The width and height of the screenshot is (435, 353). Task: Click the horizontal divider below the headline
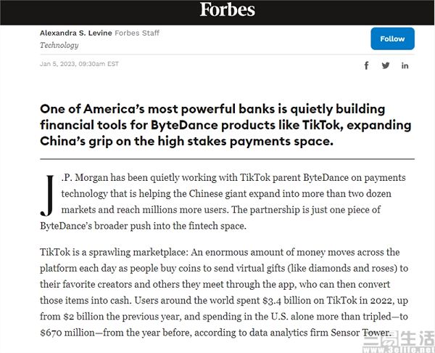[227, 158]
